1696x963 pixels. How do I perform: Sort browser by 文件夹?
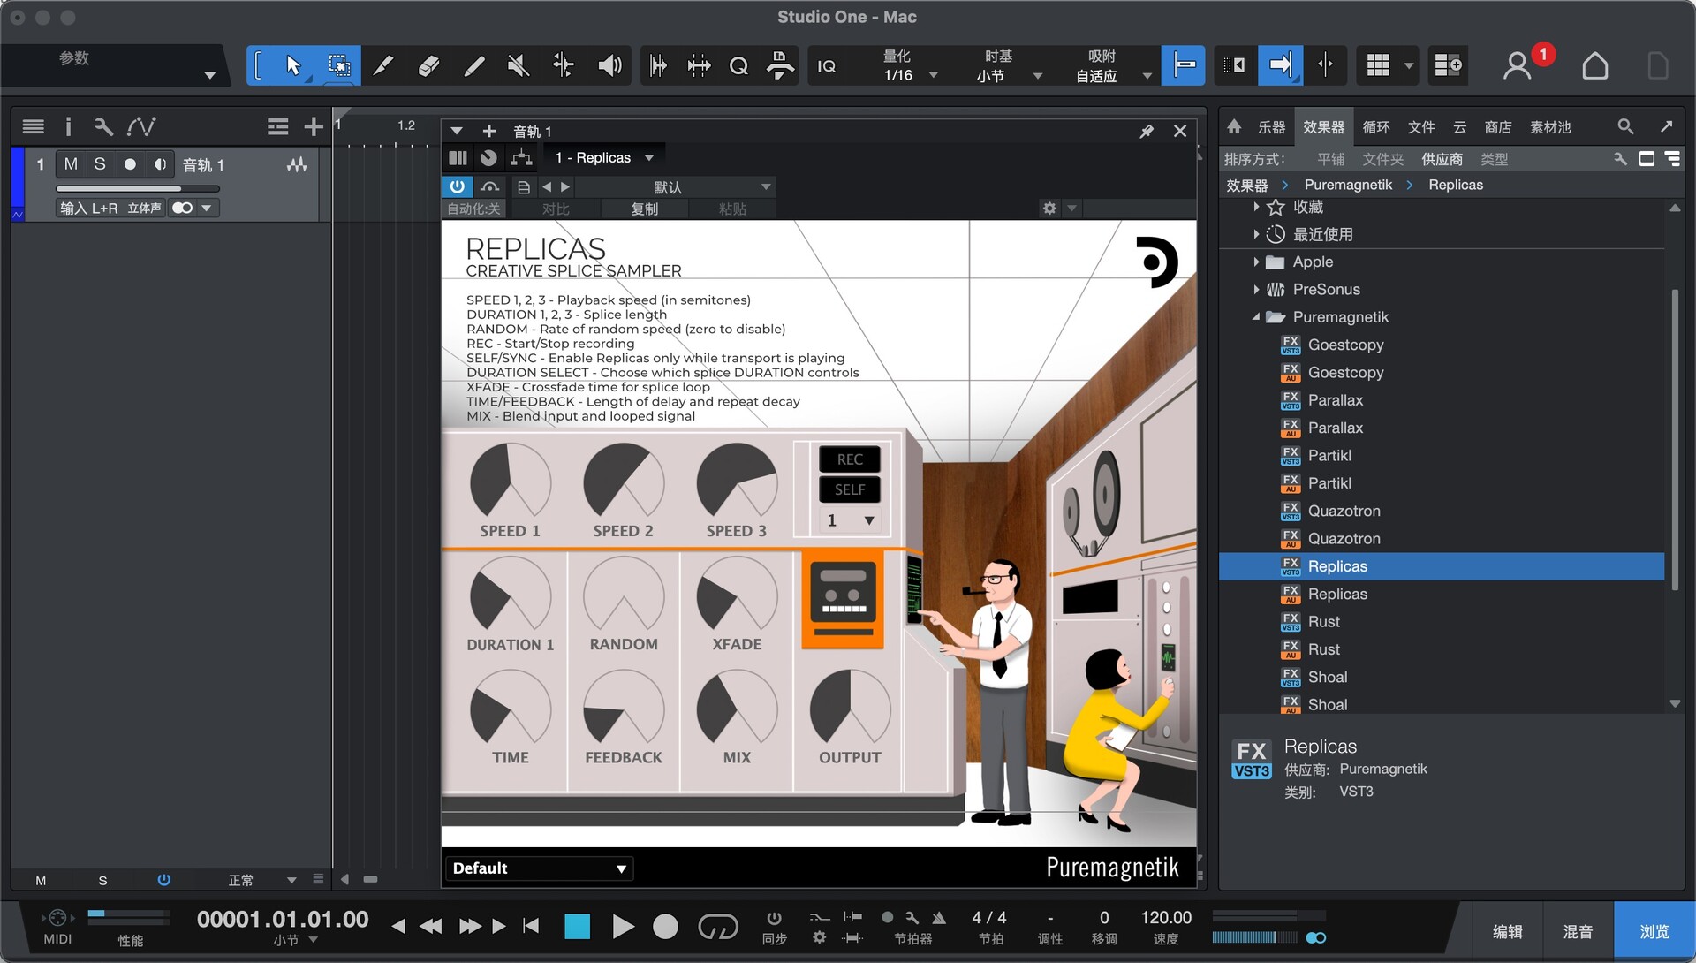point(1382,159)
